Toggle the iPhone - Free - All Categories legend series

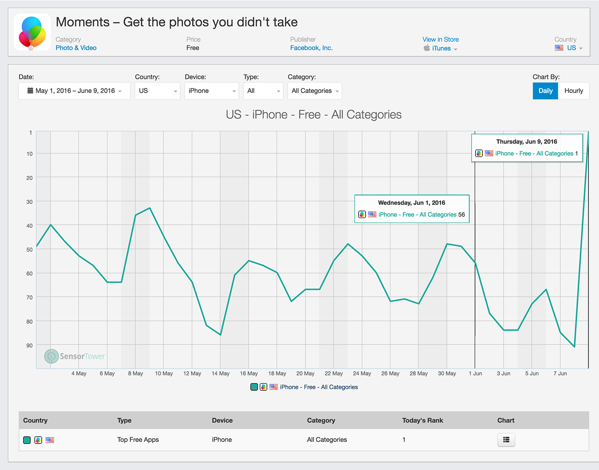point(319,387)
